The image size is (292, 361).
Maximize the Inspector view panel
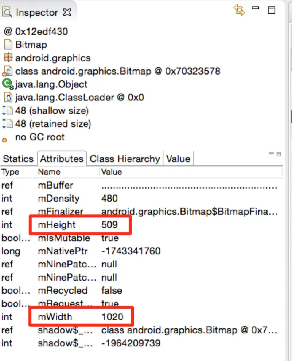[272, 10]
